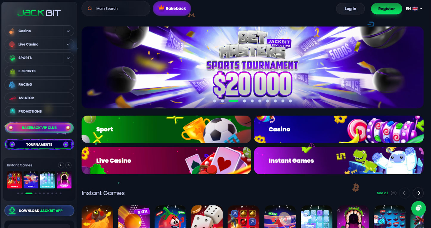
Task: Open the live chat support bubble
Action: pos(418,208)
